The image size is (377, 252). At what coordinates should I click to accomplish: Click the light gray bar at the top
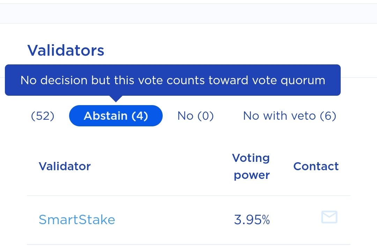click(x=188, y=14)
